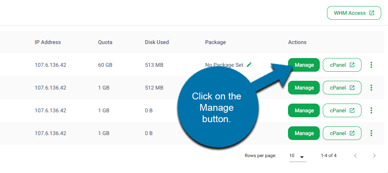Open three-dot menu for second row
388x173 pixels.
[x=371, y=88]
